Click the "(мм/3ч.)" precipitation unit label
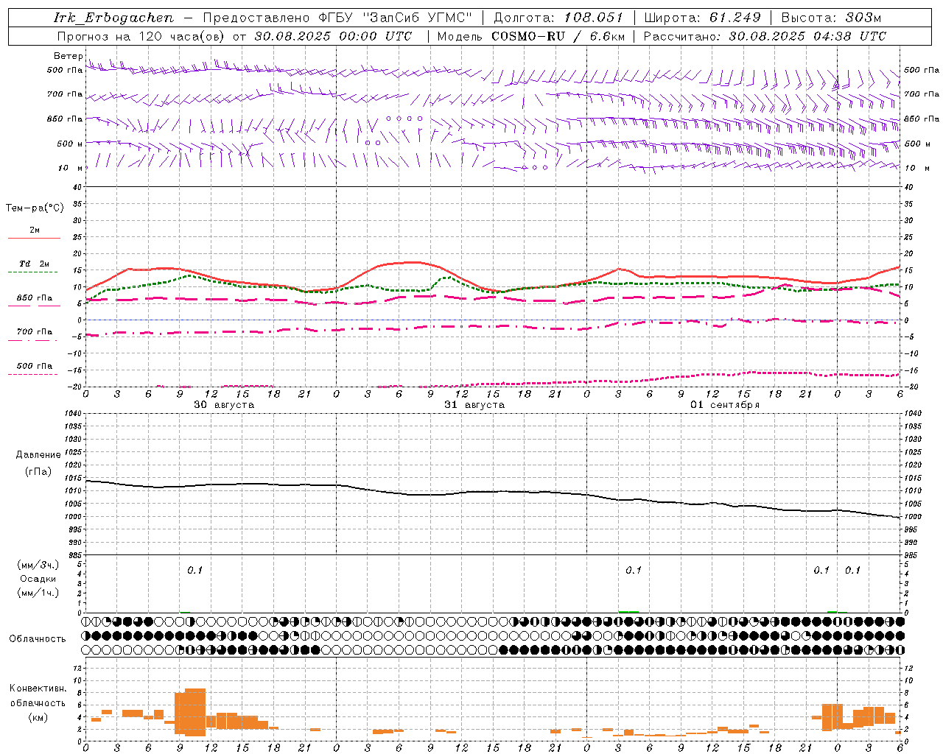 (x=38, y=565)
